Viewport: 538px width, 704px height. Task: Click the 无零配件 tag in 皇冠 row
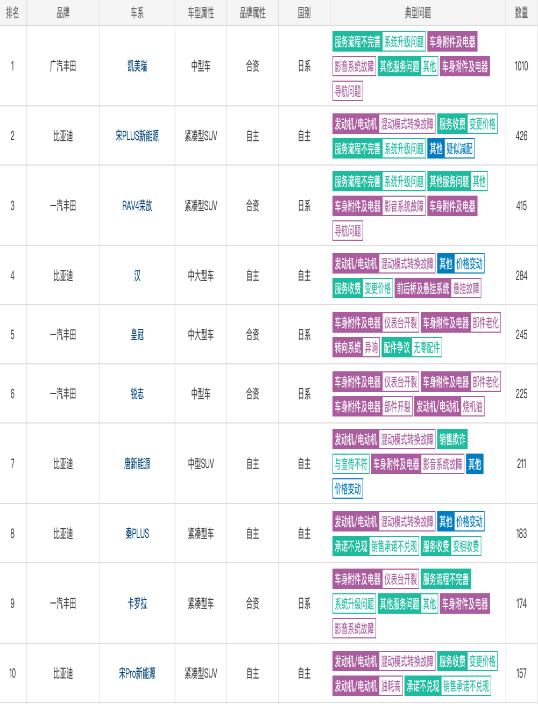(427, 348)
